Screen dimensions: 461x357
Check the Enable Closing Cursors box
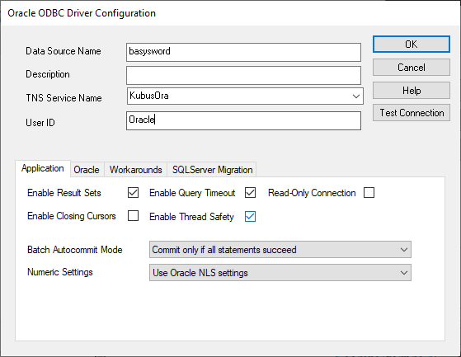[x=133, y=216]
